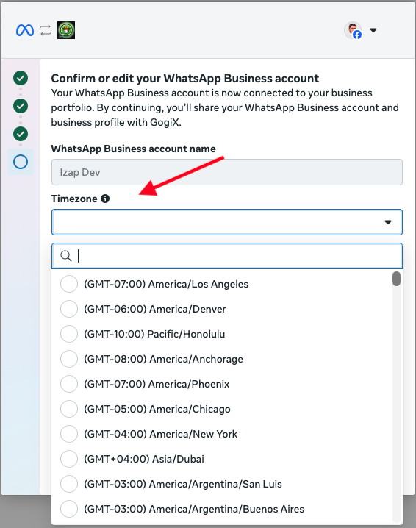Go to the first completed step checkmark
Image resolution: width=416 pixels, height=528 pixels.
click(x=21, y=78)
